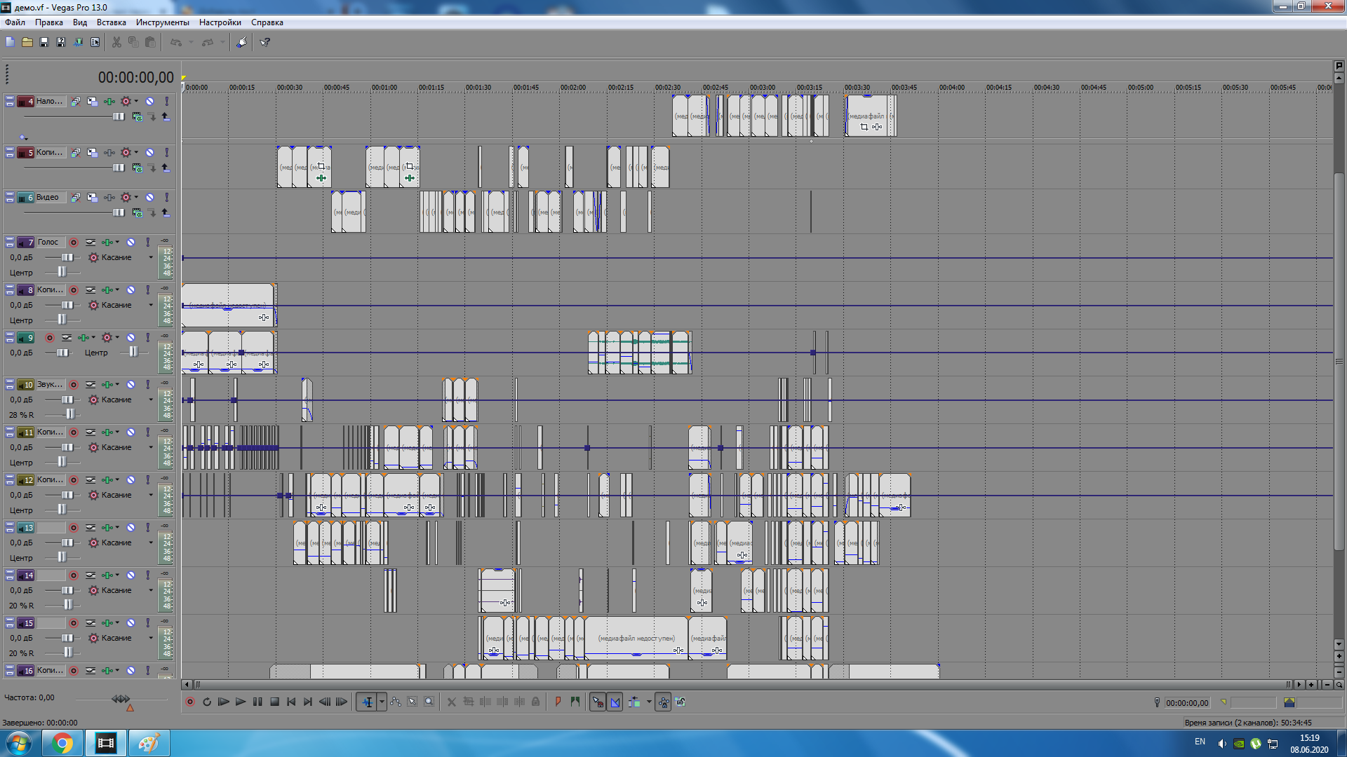Click the «(медиафайл недоступен)» clip on track 15
The image size is (1347, 757).
[x=636, y=638]
